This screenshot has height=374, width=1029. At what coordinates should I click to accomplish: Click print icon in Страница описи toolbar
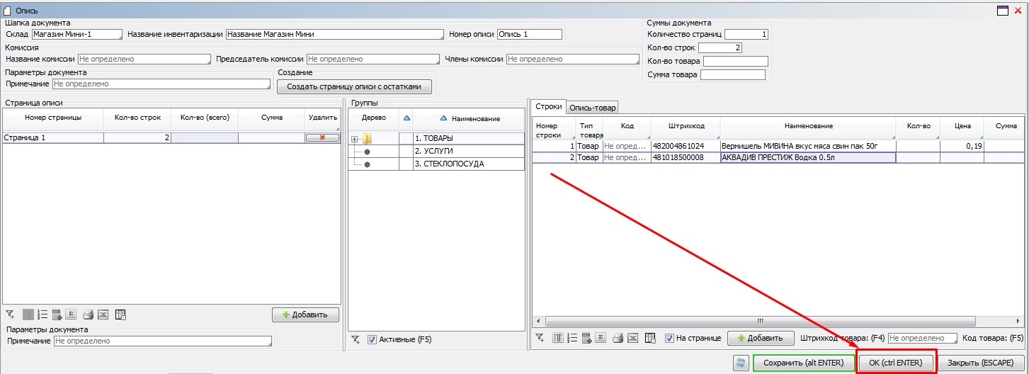(x=88, y=314)
